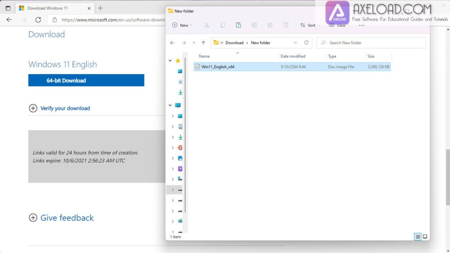Screen dimensions: 450x253
Task: Show hidden breadcrumb locations chevron
Action: [221, 43]
